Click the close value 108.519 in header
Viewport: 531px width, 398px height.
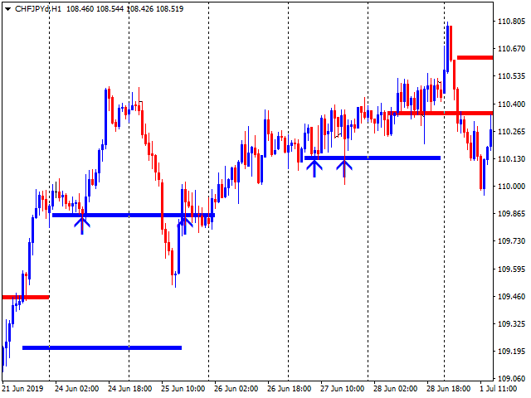click(x=169, y=9)
